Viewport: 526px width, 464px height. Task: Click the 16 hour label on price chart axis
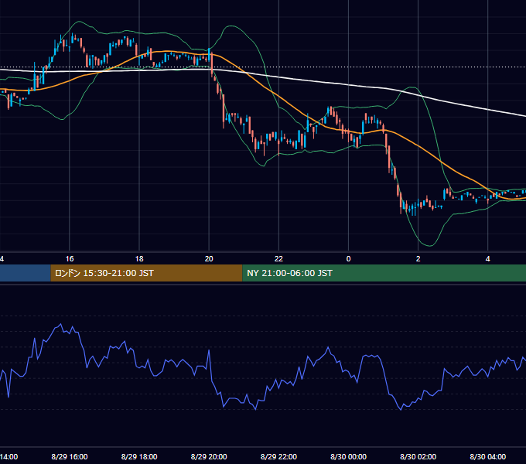click(70, 259)
